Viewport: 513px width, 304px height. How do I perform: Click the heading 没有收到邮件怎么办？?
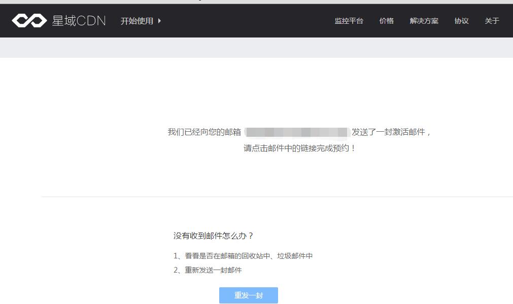click(213, 236)
